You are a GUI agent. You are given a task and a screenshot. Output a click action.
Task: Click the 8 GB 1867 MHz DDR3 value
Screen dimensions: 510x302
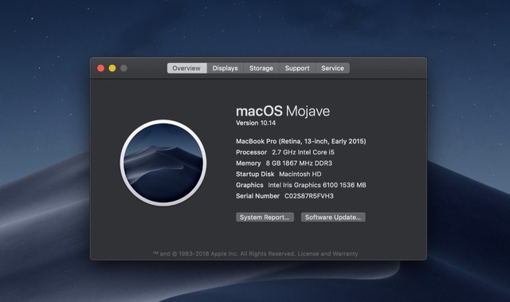coord(299,163)
